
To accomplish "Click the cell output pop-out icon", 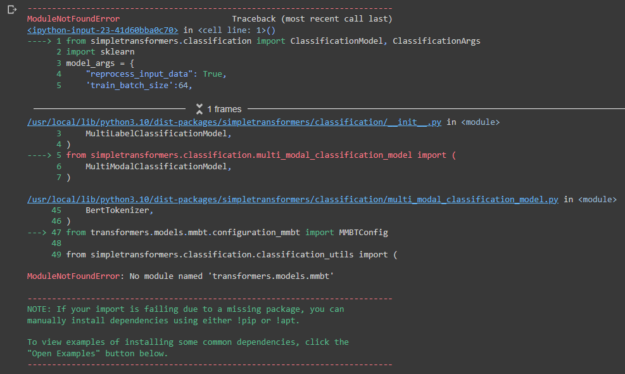I will [x=11, y=10].
